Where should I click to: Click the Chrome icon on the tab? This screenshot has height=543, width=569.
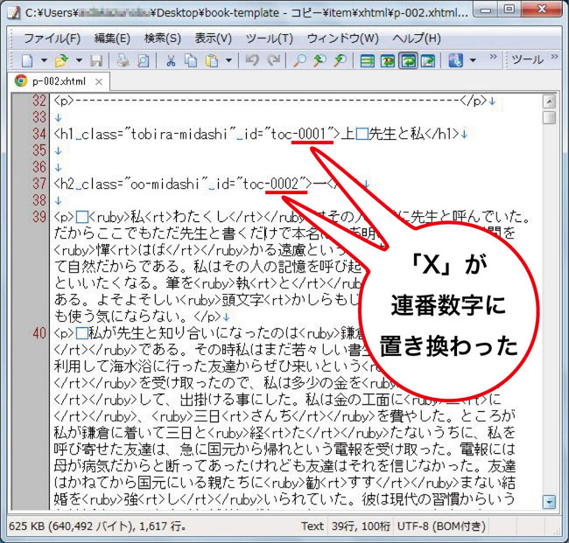21,80
